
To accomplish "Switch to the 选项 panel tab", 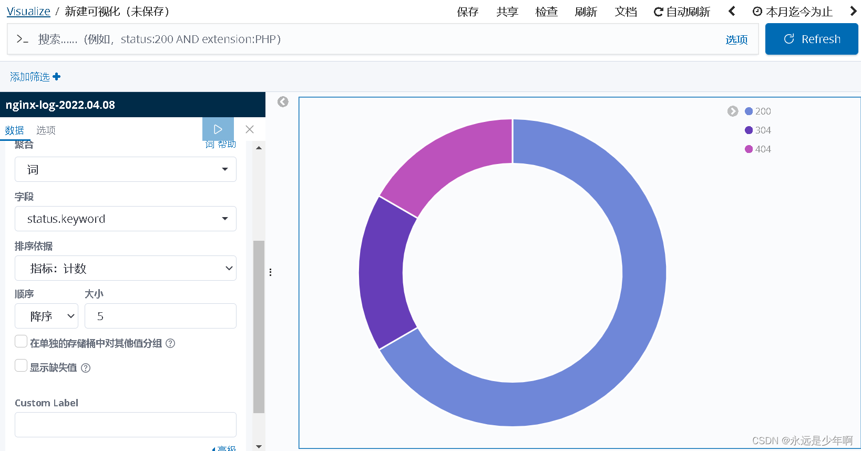I will (x=46, y=130).
